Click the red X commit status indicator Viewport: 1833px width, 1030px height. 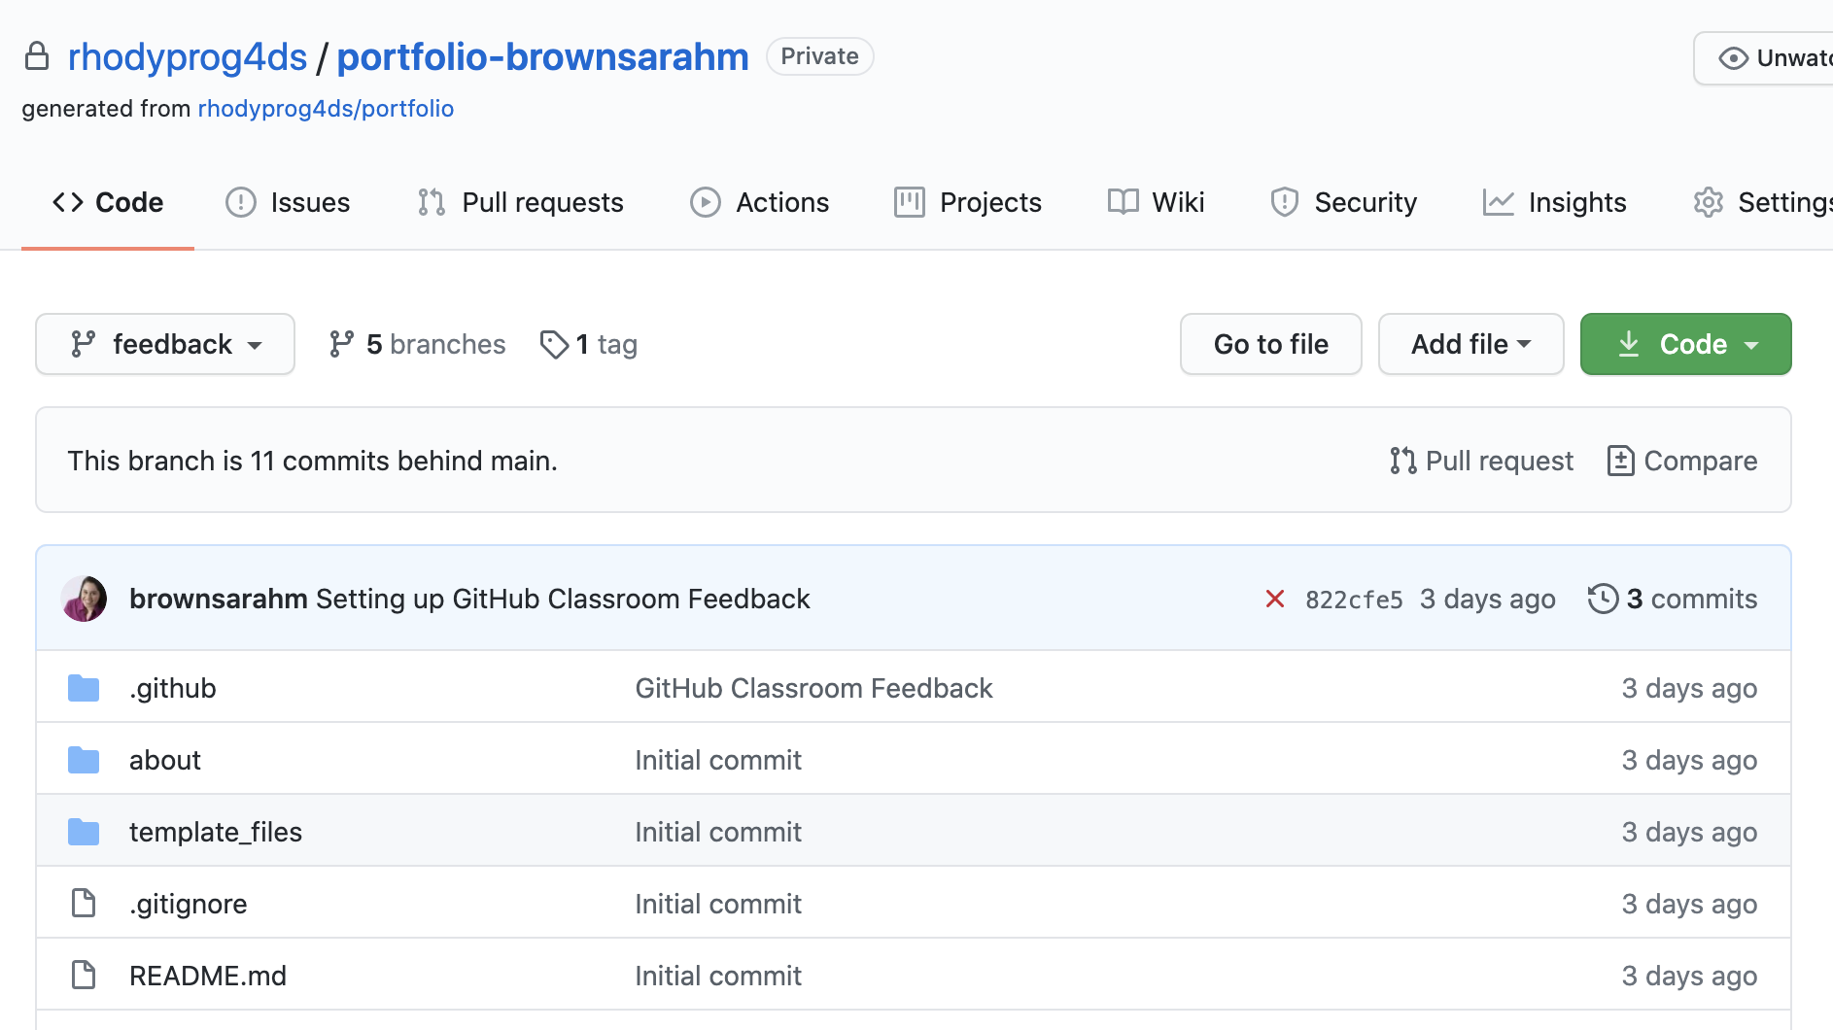1275,599
